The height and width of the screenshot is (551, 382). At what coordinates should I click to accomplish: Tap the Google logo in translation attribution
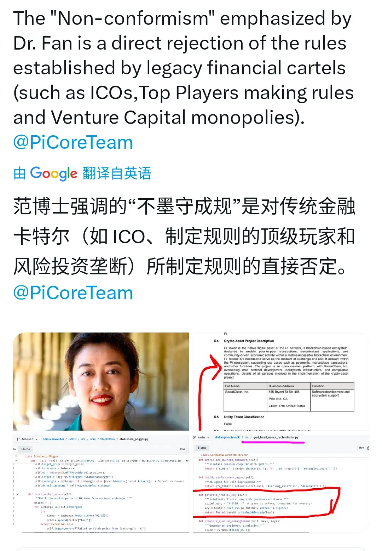pyautogui.click(x=53, y=174)
